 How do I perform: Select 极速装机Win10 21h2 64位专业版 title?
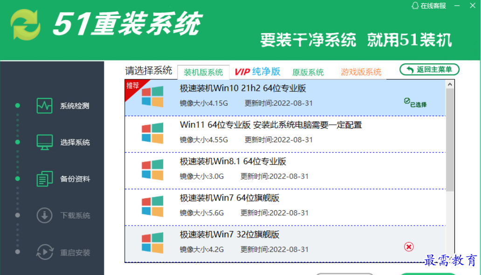coord(243,89)
